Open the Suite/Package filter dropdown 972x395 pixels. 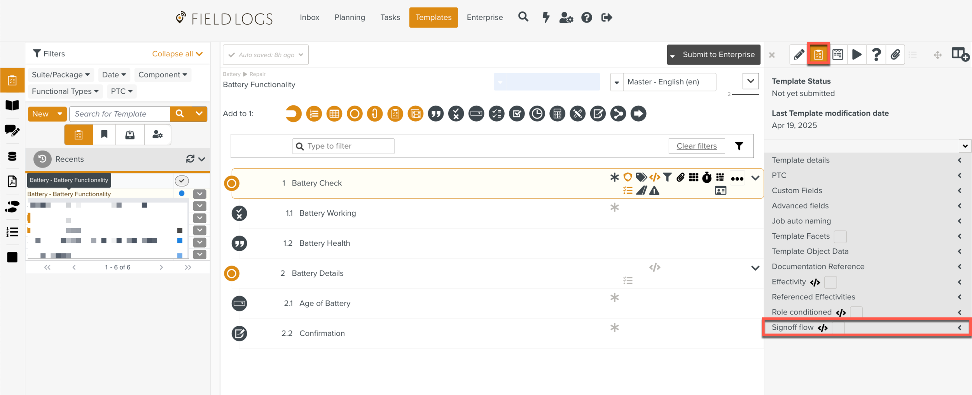61,75
